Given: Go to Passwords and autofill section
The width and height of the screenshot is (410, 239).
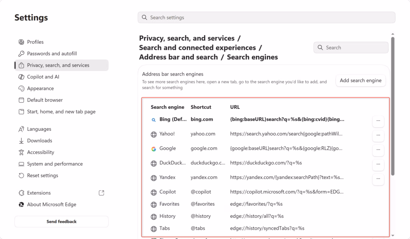Looking at the screenshot, I should [61, 54].
